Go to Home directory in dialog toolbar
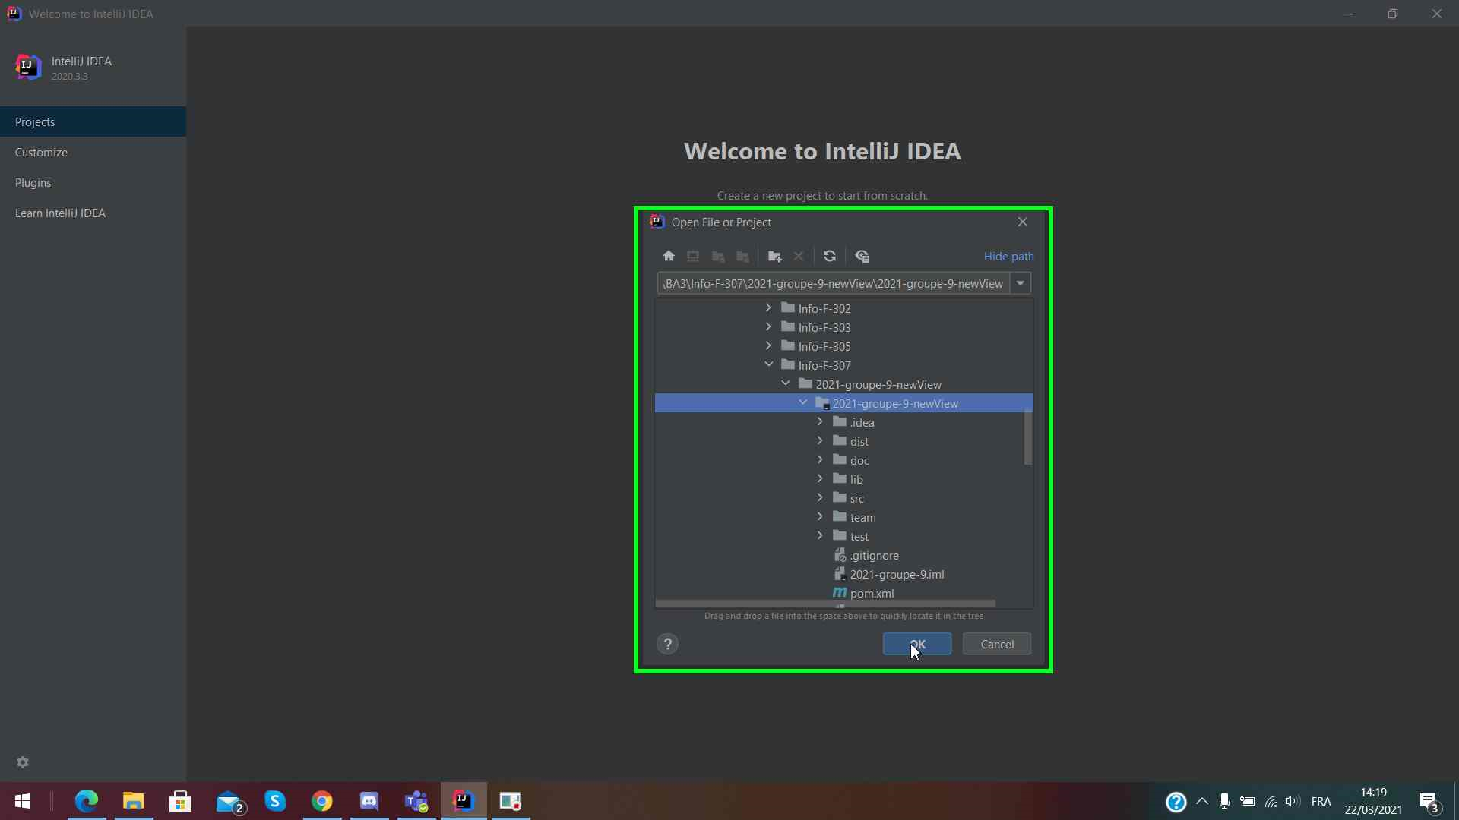1459x820 pixels. tap(669, 257)
